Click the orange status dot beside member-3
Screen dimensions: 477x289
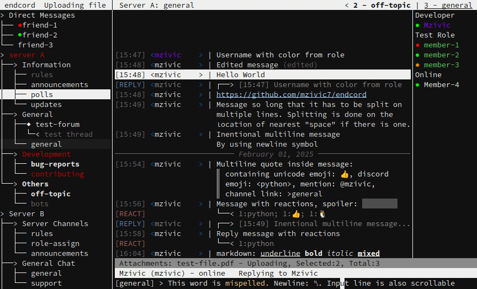pos(417,65)
